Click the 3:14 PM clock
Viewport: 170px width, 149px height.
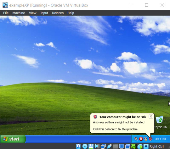point(160,139)
